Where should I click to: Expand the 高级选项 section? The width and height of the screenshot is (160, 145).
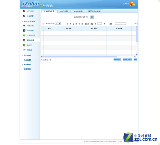coord(26,69)
